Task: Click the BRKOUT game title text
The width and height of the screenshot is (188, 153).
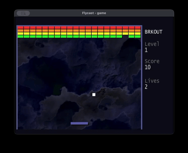Action: coord(154,32)
